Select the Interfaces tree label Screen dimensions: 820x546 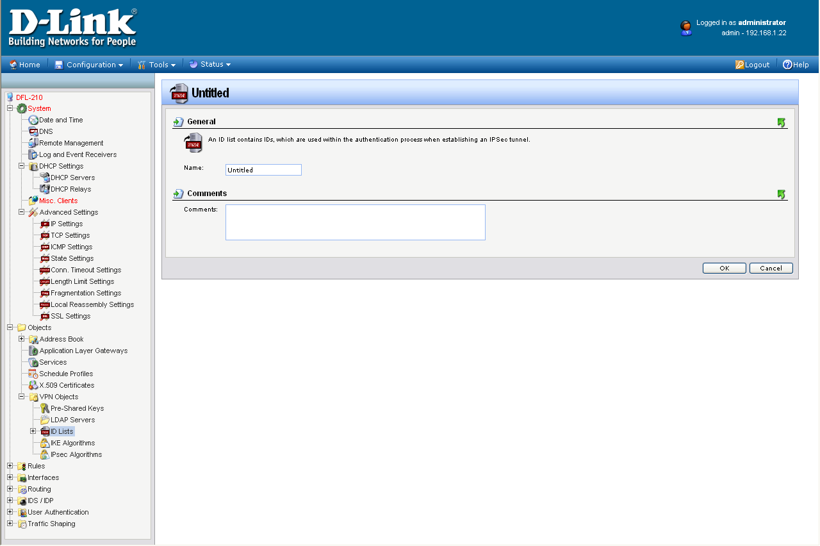click(x=43, y=477)
